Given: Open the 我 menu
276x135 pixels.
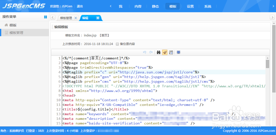Looking at the screenshot, I should [121, 7].
